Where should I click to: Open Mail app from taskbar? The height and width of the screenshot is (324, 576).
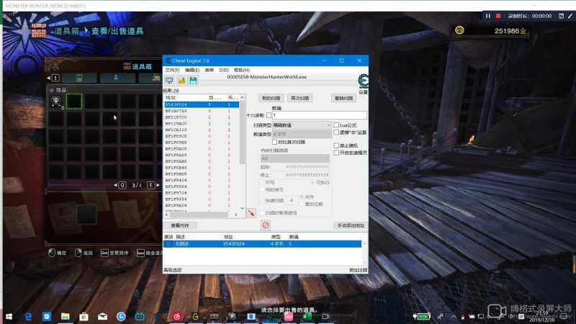coord(102,316)
